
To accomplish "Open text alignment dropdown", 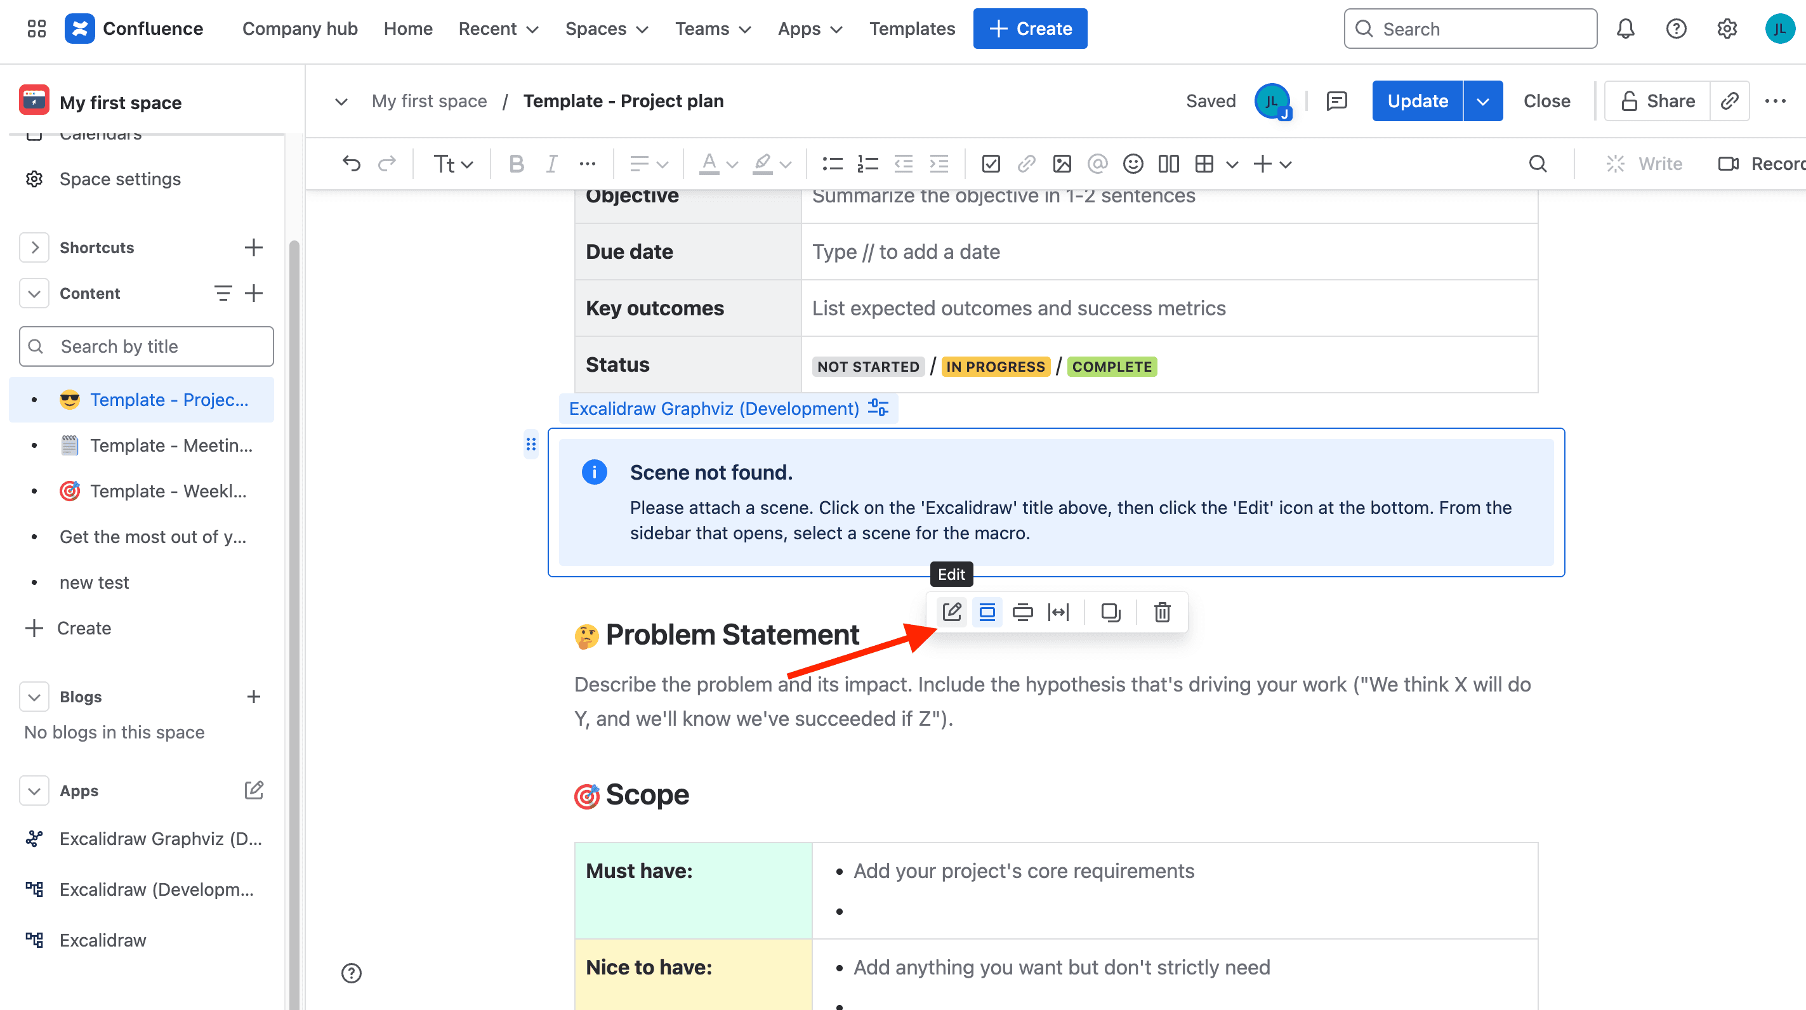I will [x=649, y=164].
